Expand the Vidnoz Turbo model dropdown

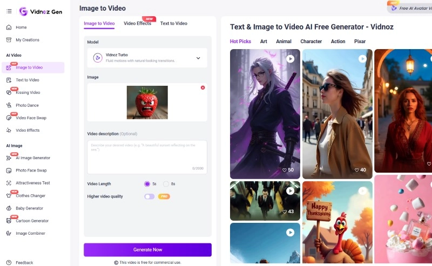pos(198,58)
